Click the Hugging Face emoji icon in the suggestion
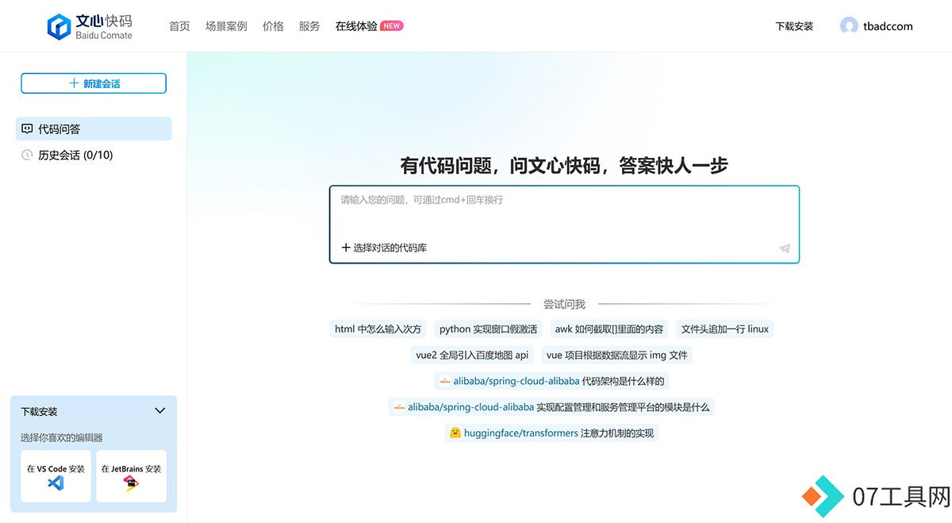The height and width of the screenshot is (523, 952). (455, 433)
